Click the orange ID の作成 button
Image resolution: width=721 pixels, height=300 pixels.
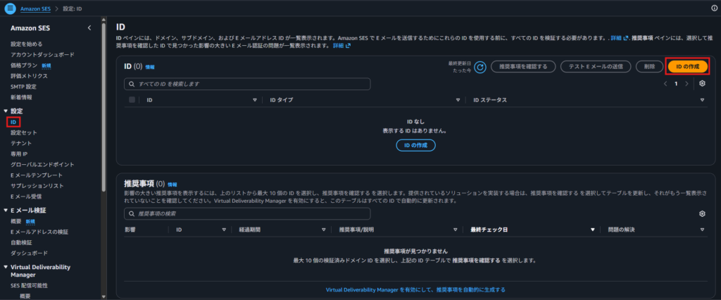point(687,67)
